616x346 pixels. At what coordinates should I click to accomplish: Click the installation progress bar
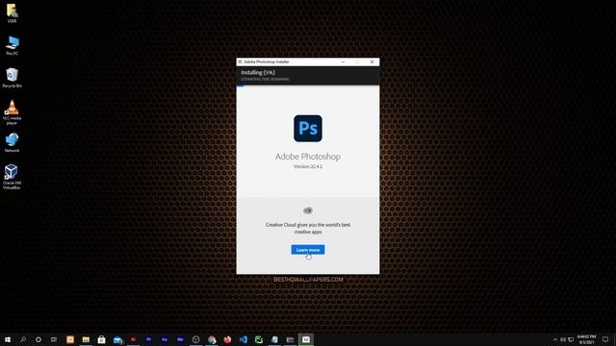308,86
